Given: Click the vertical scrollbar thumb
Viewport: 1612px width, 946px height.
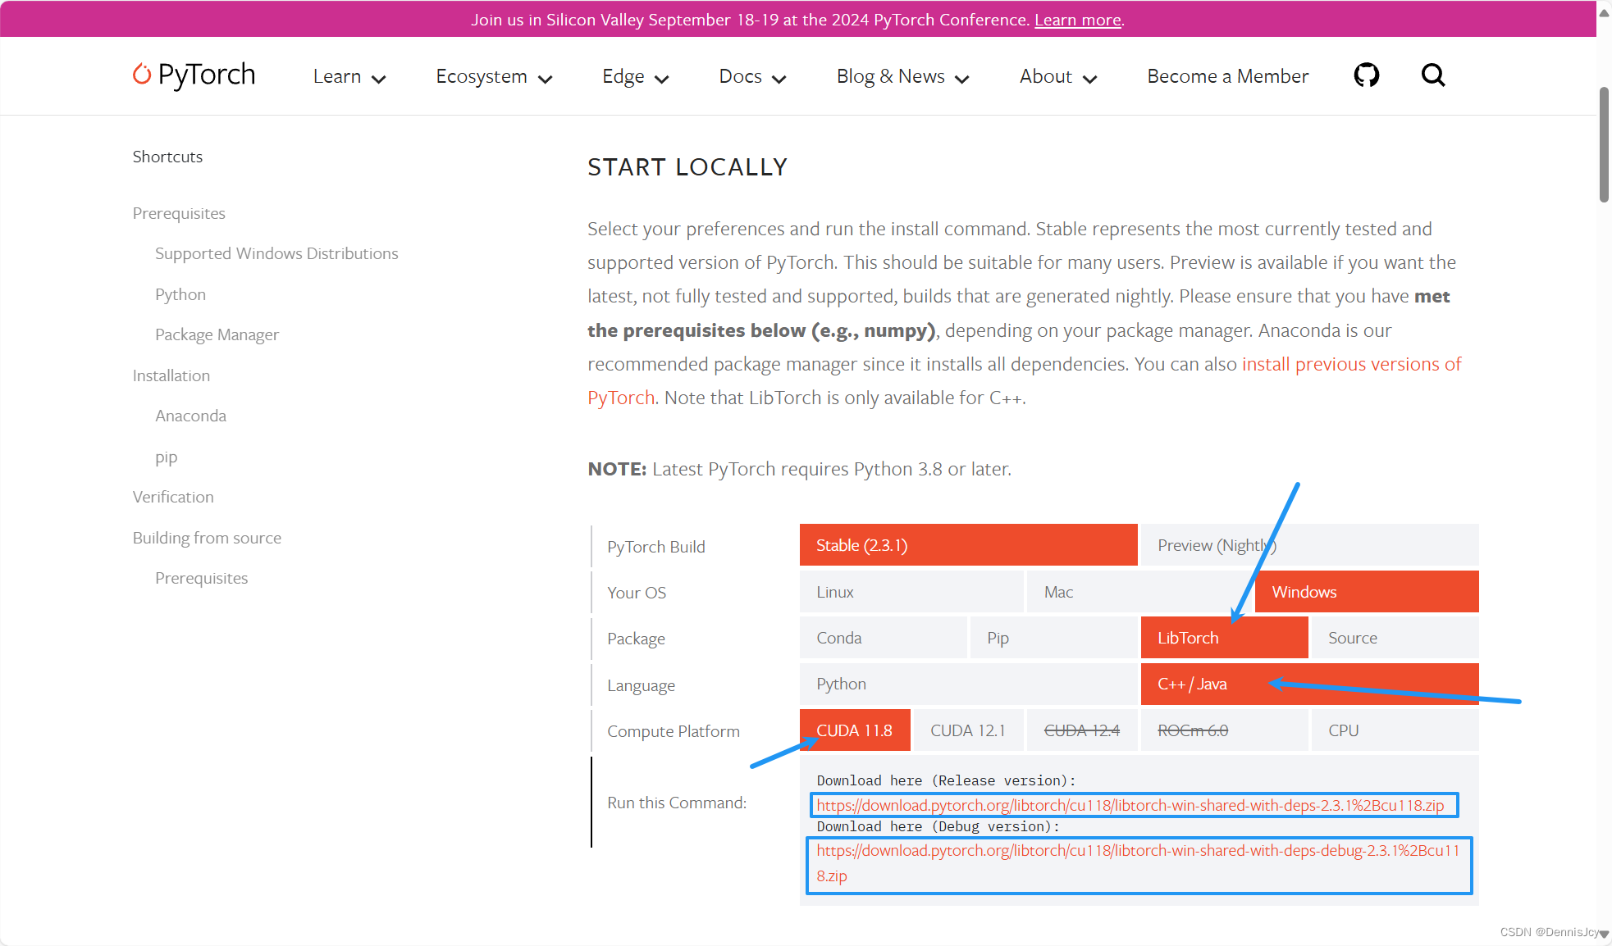Looking at the screenshot, I should 1604,144.
